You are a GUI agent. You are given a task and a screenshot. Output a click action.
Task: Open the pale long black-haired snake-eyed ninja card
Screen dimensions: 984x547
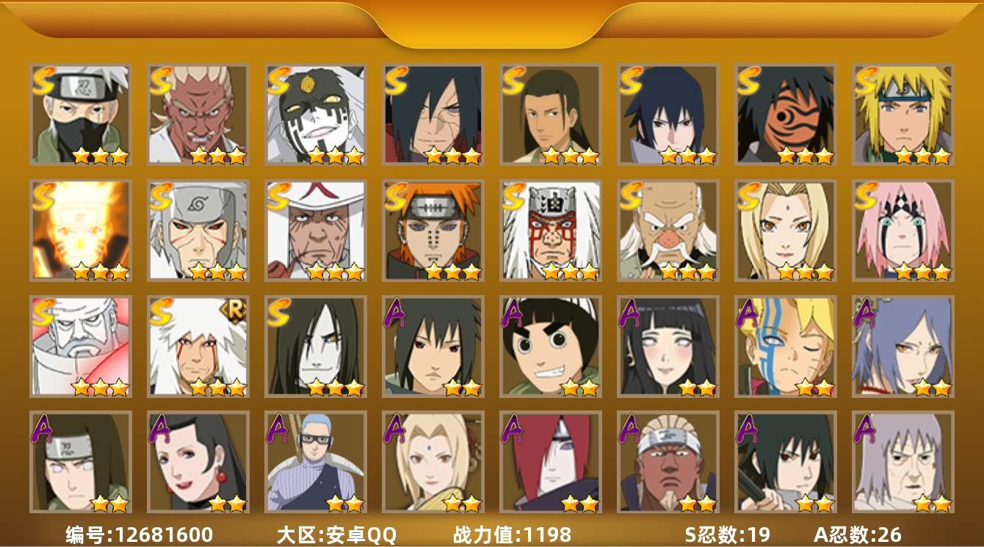click(316, 347)
